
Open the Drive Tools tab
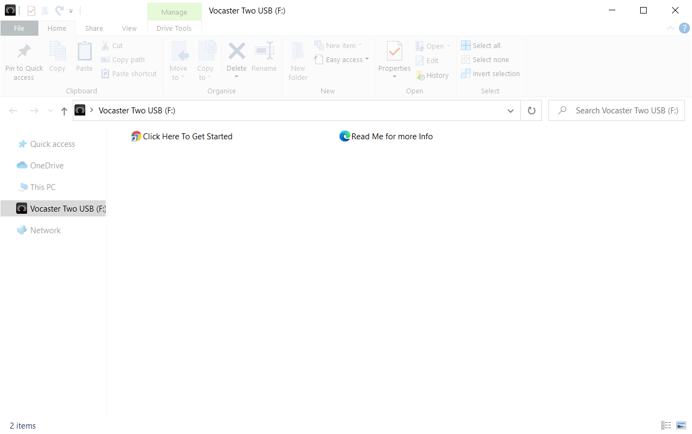174,29
